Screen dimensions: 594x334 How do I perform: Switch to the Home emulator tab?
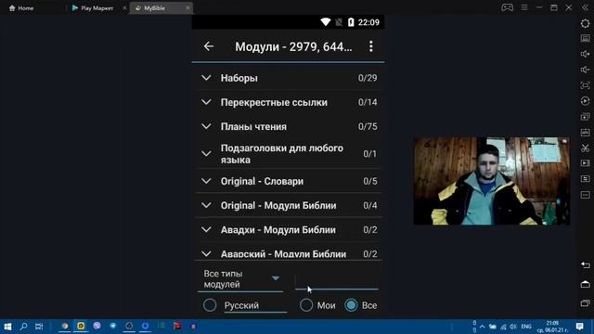21,8
